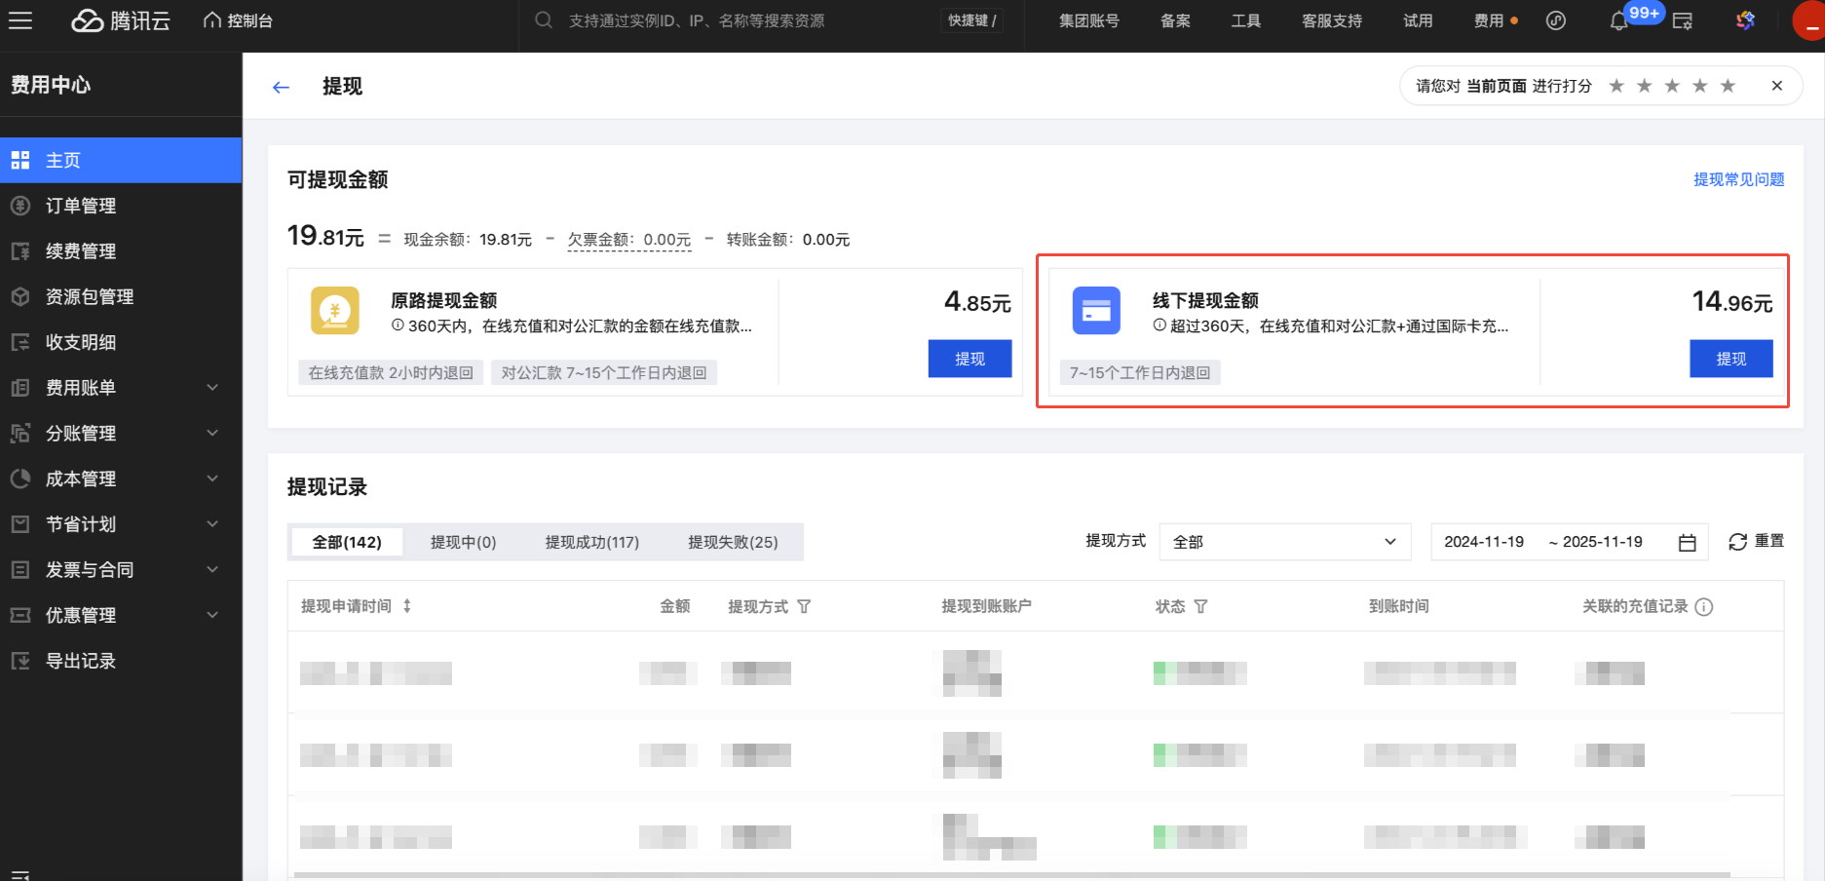Click info icon next to 关联的充值记录
Screen dimensions: 1825x881
point(1703,607)
